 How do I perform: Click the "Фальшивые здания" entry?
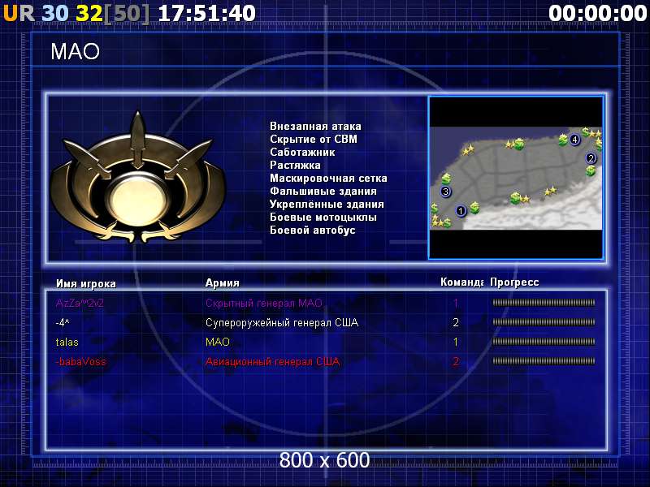coord(323,192)
